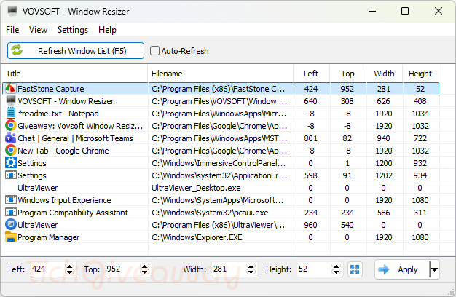Select the '*readme.txt - Notepad' row
This screenshot has height=297, width=456.
tap(221, 114)
